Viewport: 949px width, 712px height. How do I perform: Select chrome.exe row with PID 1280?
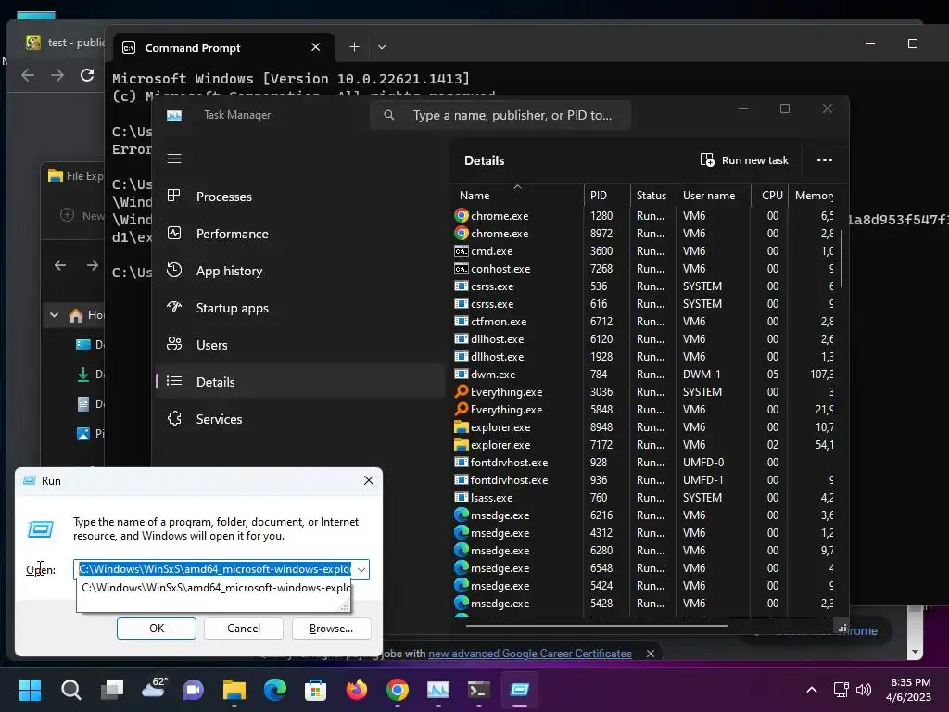[645, 216]
